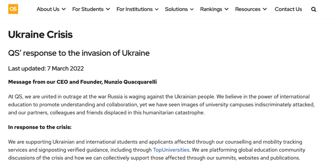Go to the Contact Us page
This screenshot has width=334, height=165.
(x=288, y=9)
